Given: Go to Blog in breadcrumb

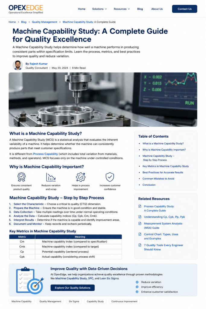Looking at the screenshot, I should 24,22.
